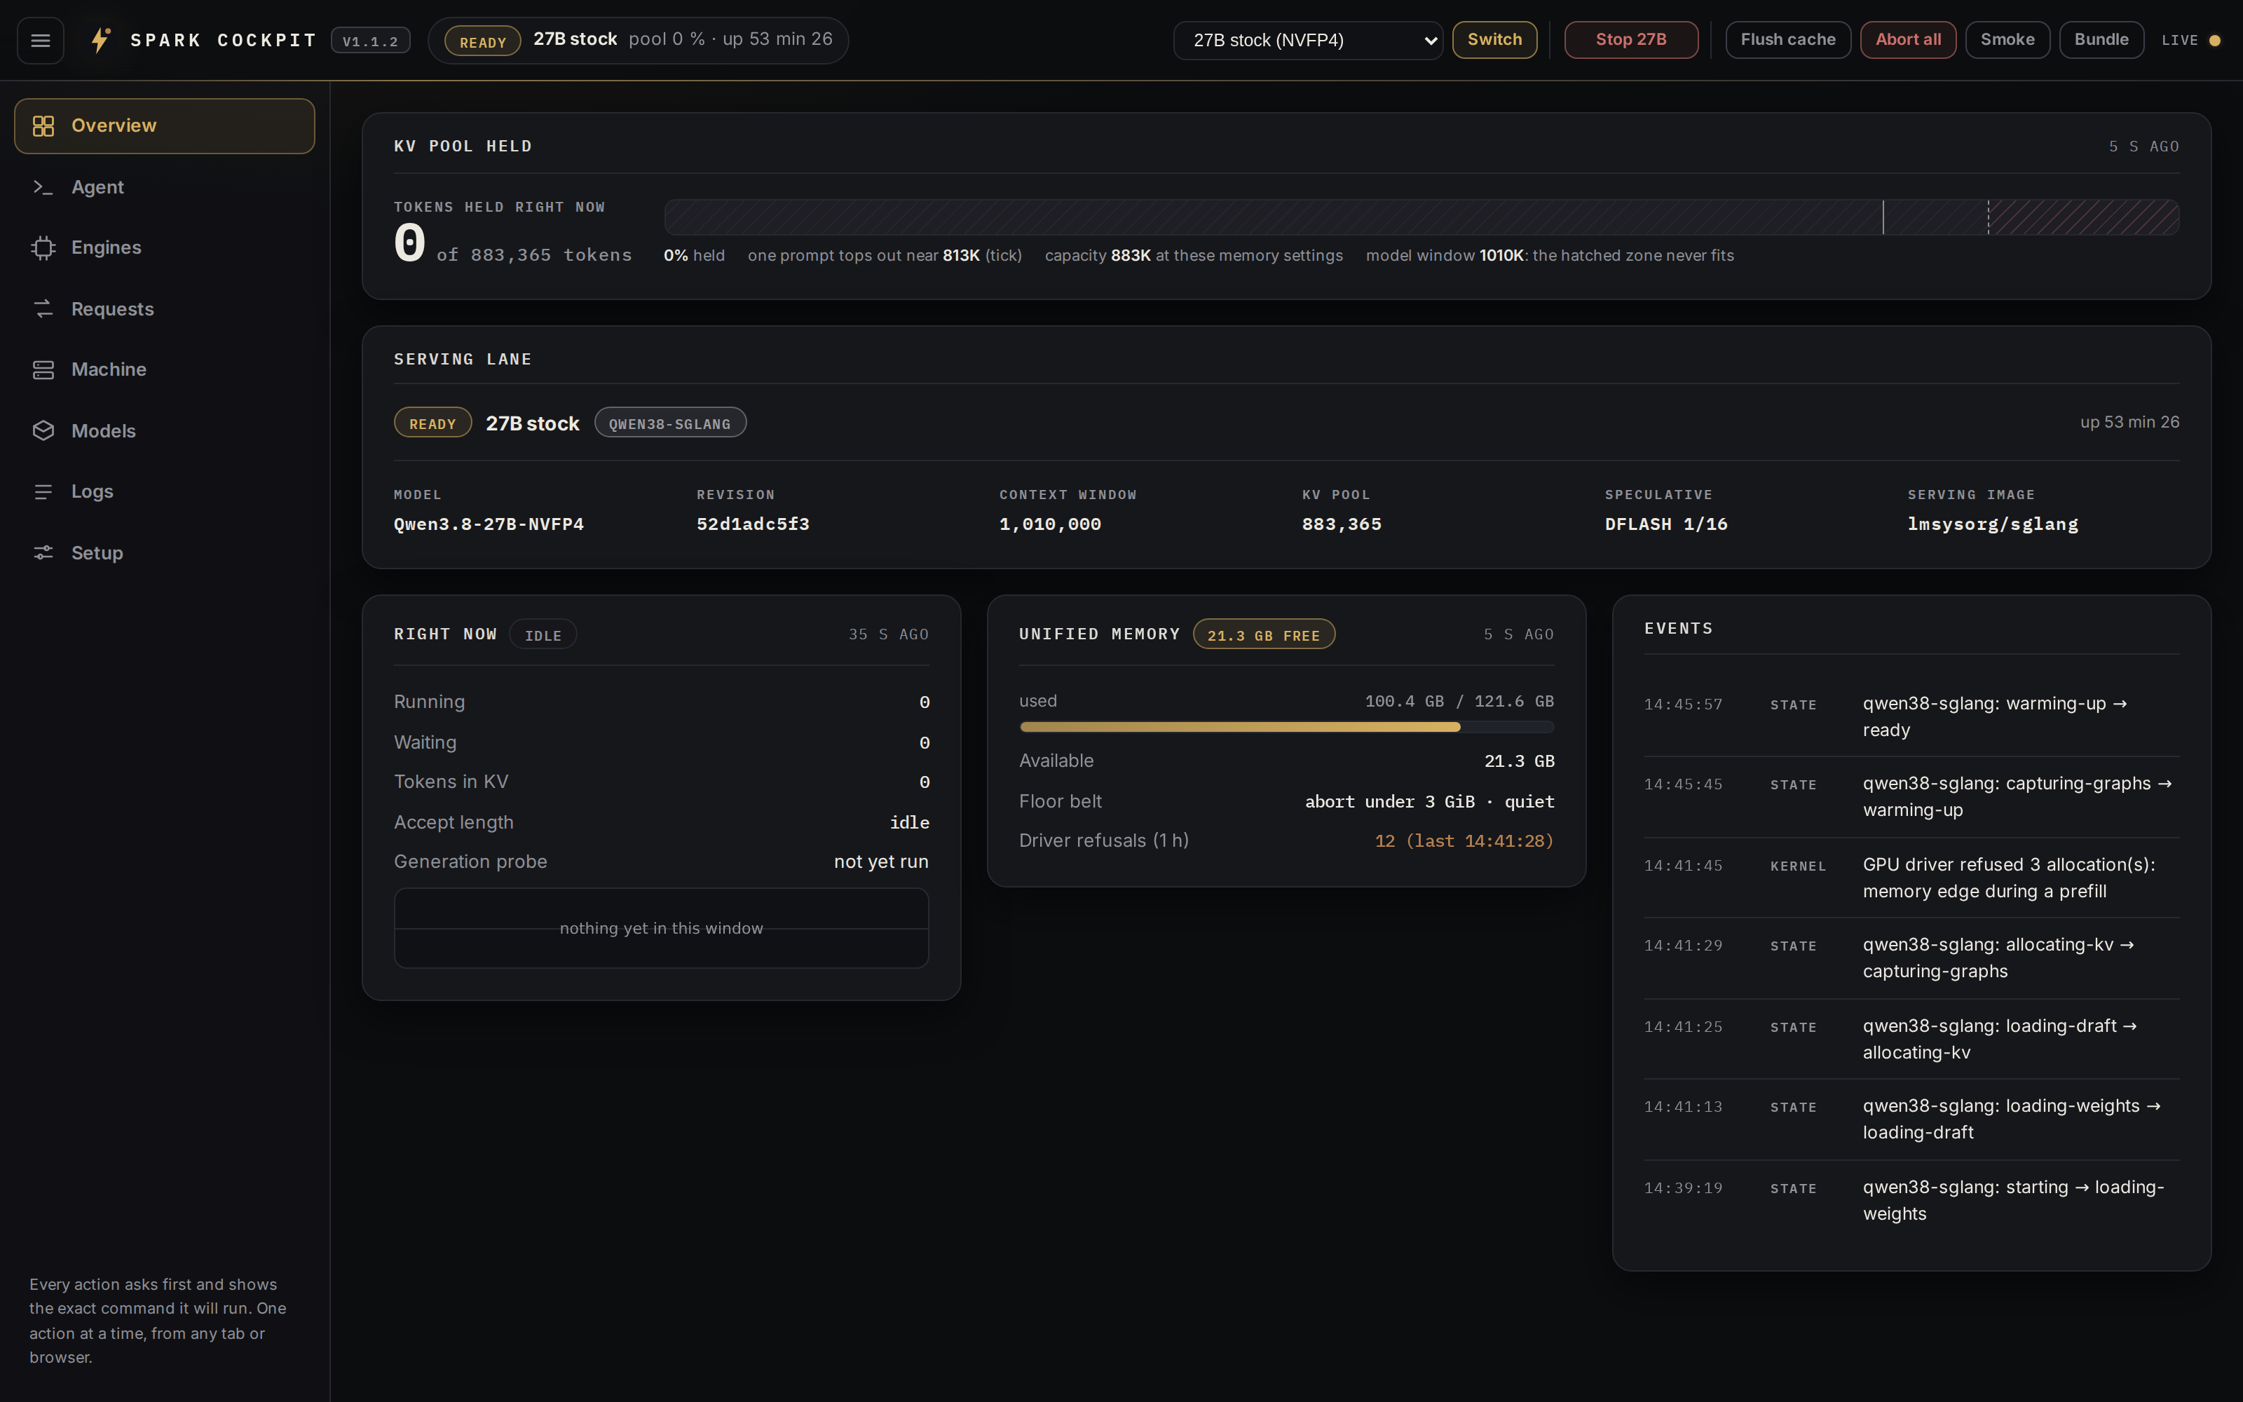Select the 14:41:25 loading-draft event

click(x=1911, y=1038)
